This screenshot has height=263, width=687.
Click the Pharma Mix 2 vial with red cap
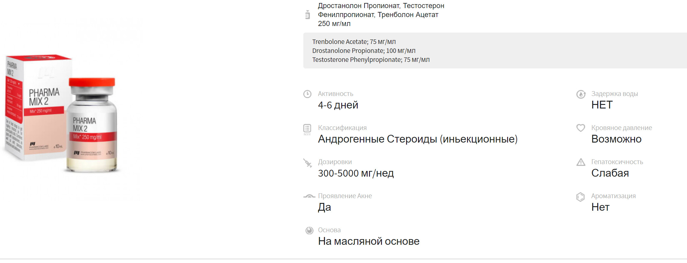coord(92,126)
